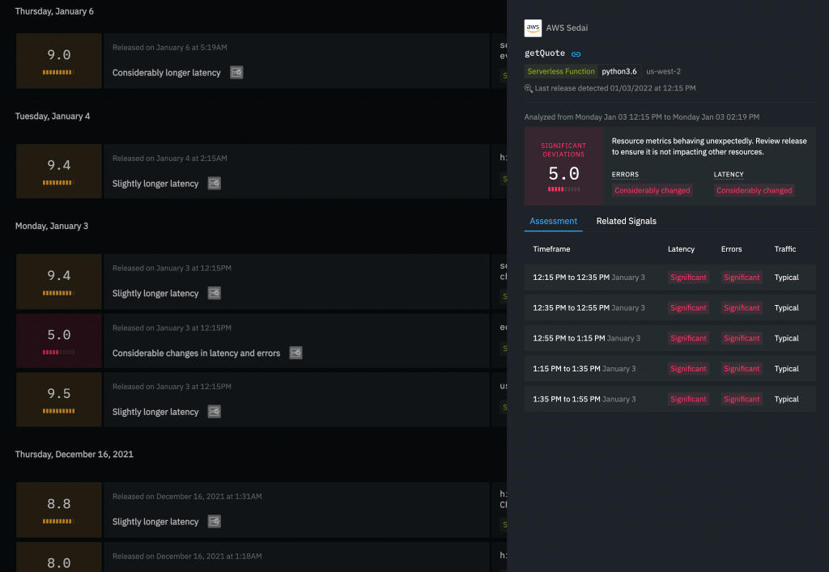Open the metrics icon on the January 6 release
Screen dimensions: 829x572
[236, 73]
